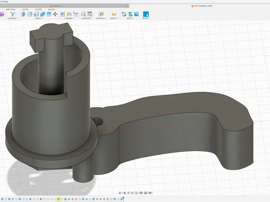This screenshot has height=202, width=270.
Task: Open the CONSTRUCT dropdown menu
Action: (x=101, y=18)
